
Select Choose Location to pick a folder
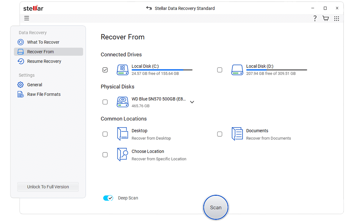pyautogui.click(x=122, y=155)
